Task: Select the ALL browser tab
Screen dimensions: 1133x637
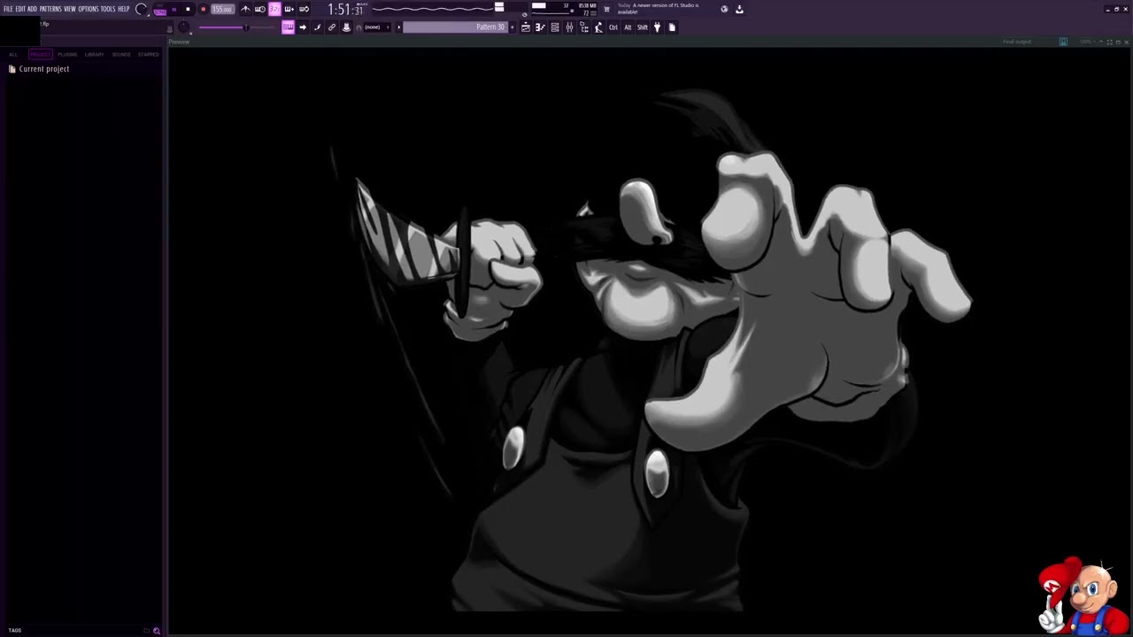Action: coord(13,55)
